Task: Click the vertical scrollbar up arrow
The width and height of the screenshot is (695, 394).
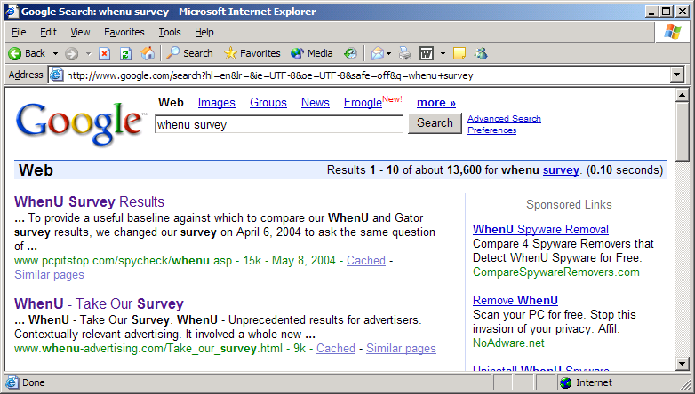Action: tap(683, 95)
